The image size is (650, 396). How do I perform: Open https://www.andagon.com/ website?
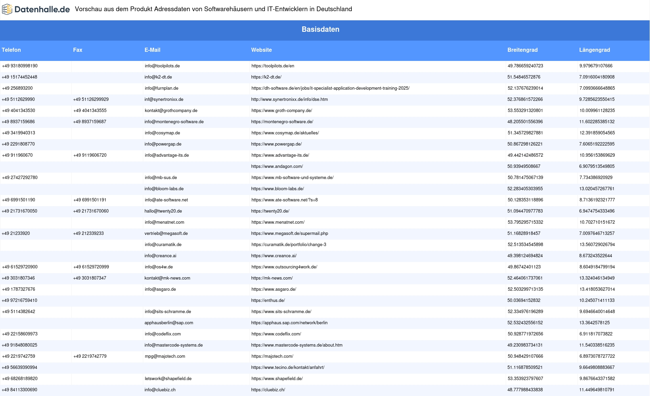[x=277, y=167]
